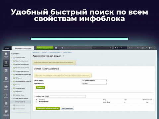Screen dimensions: 159x119
Task: Add page to favorites with star icon
Action: tap(63, 56)
